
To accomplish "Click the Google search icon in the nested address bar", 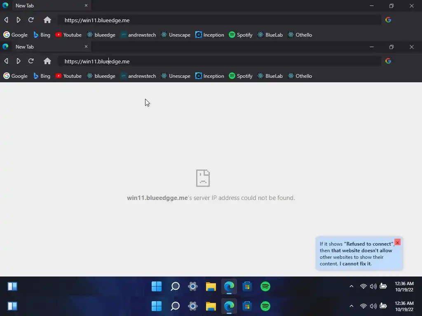I will pyautogui.click(x=388, y=61).
